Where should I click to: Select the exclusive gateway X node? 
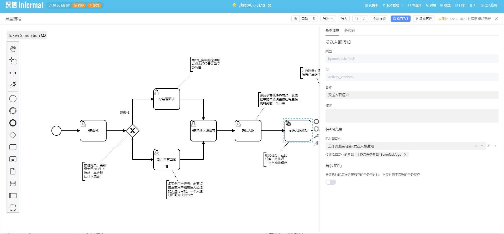coord(133,131)
